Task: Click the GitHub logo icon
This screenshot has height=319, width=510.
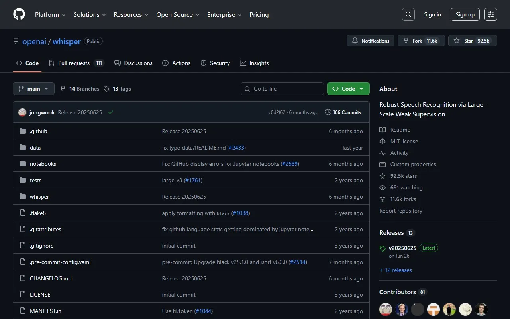Action: click(19, 14)
